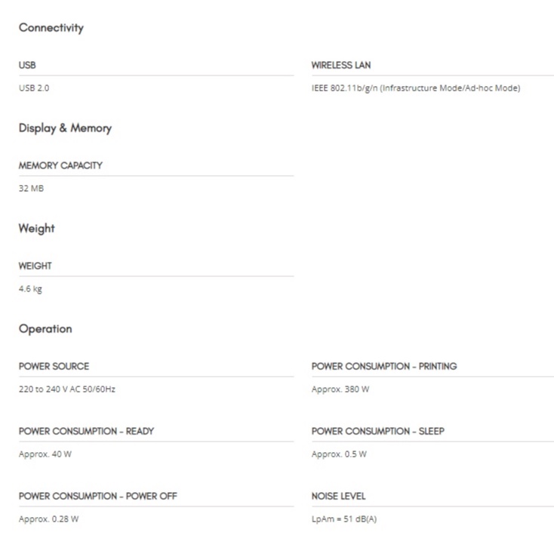Viewport: 554px width, 554px height.
Task: Click the Connectivity section heading
Action: (x=51, y=28)
